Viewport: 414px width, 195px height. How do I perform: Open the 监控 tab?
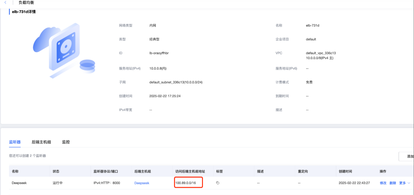coord(66,142)
